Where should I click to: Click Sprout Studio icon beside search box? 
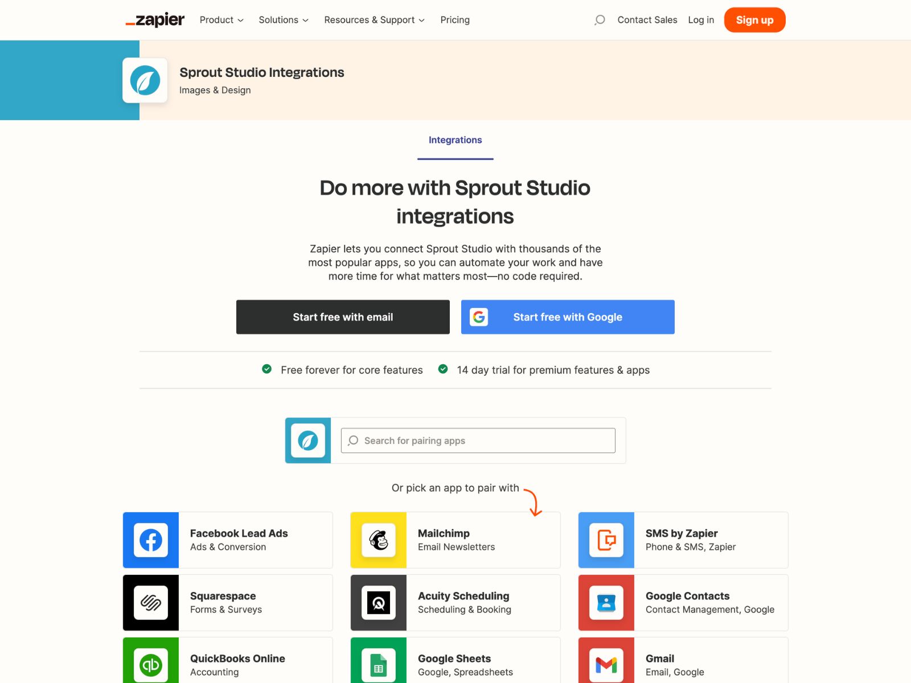308,441
